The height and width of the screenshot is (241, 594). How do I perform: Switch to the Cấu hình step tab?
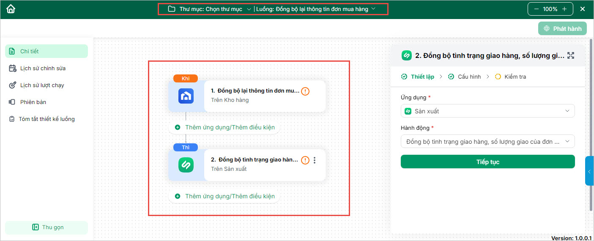[464, 77]
